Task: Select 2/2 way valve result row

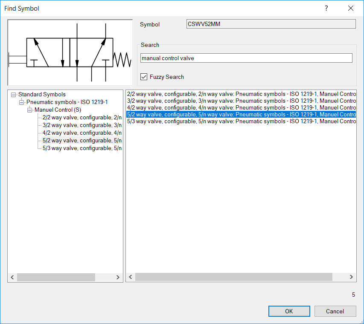Action: pyautogui.click(x=241, y=94)
